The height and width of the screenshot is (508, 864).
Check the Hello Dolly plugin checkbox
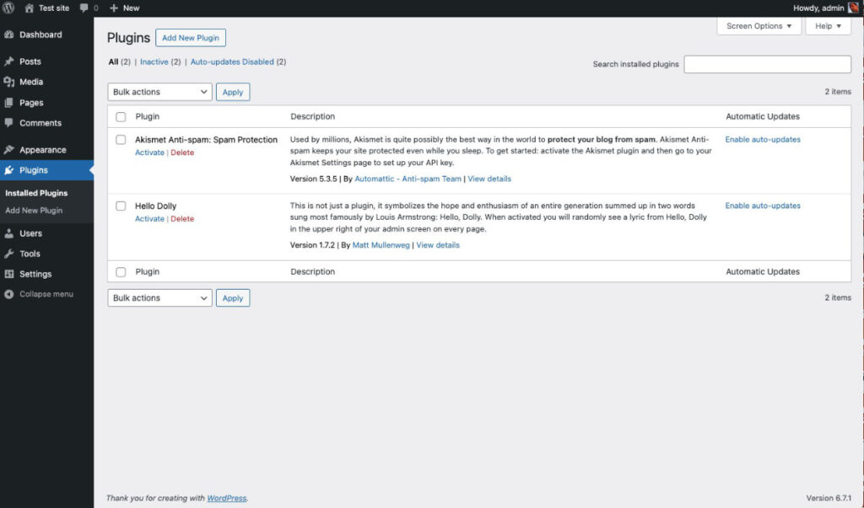[x=121, y=206]
